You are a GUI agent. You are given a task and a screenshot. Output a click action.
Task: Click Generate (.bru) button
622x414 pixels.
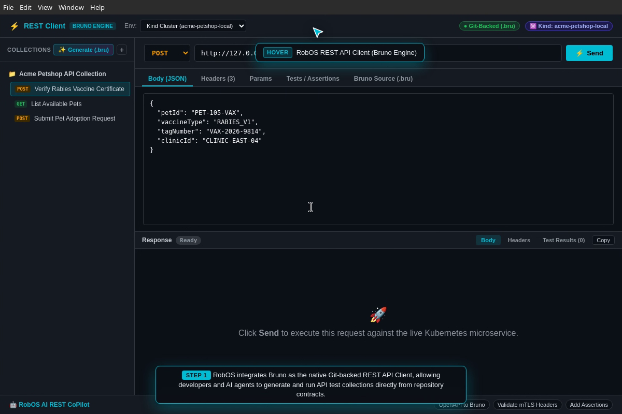click(x=83, y=50)
